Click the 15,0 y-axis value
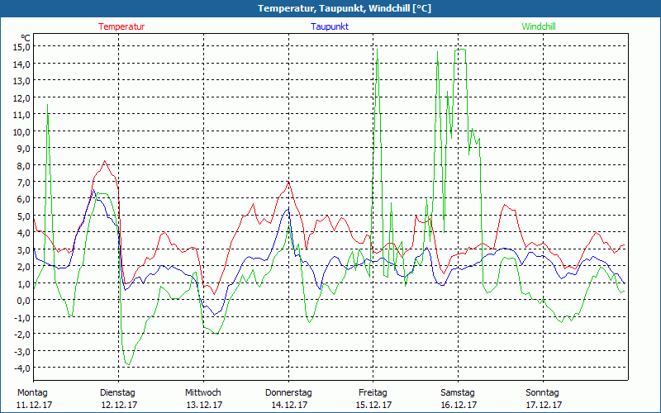 [22, 47]
